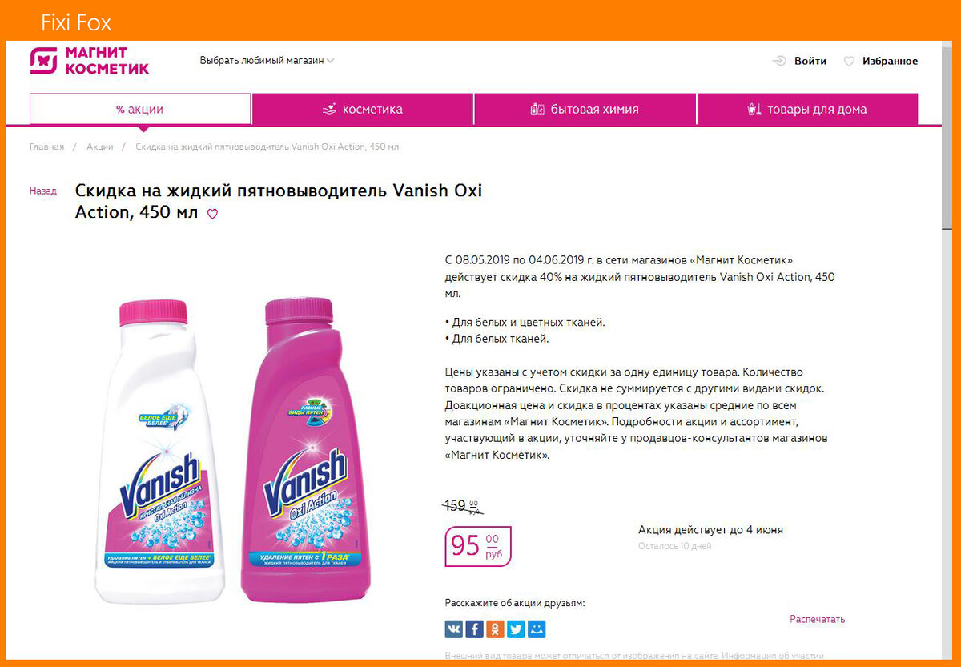Open the косметика tab
The width and height of the screenshot is (961, 667).
click(363, 109)
